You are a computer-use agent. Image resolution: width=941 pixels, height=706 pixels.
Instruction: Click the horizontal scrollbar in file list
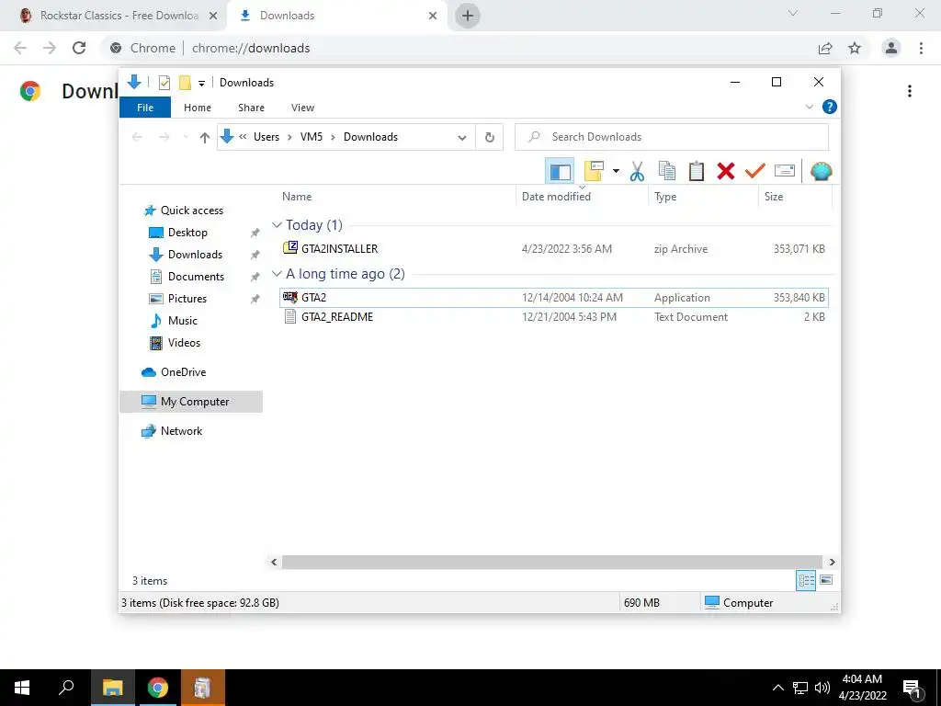pos(551,563)
